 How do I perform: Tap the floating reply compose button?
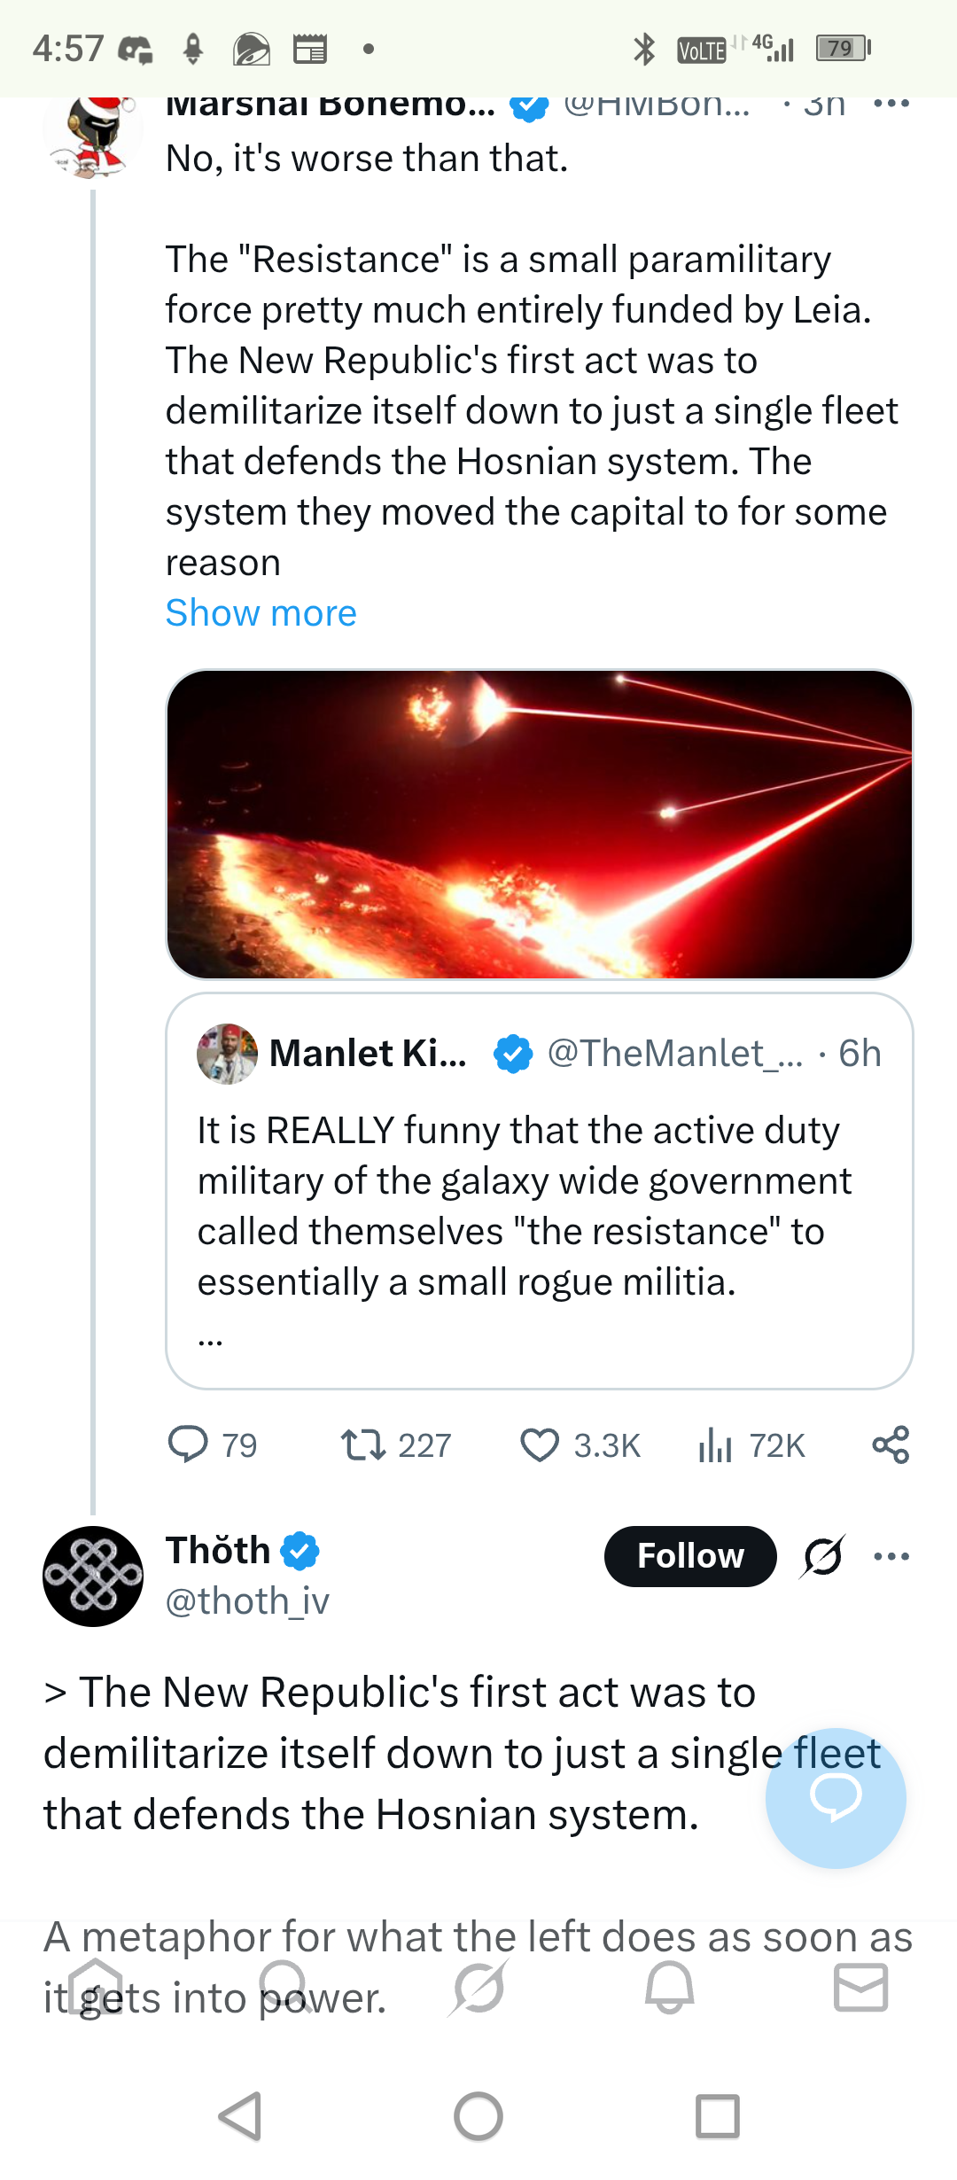836,1798
